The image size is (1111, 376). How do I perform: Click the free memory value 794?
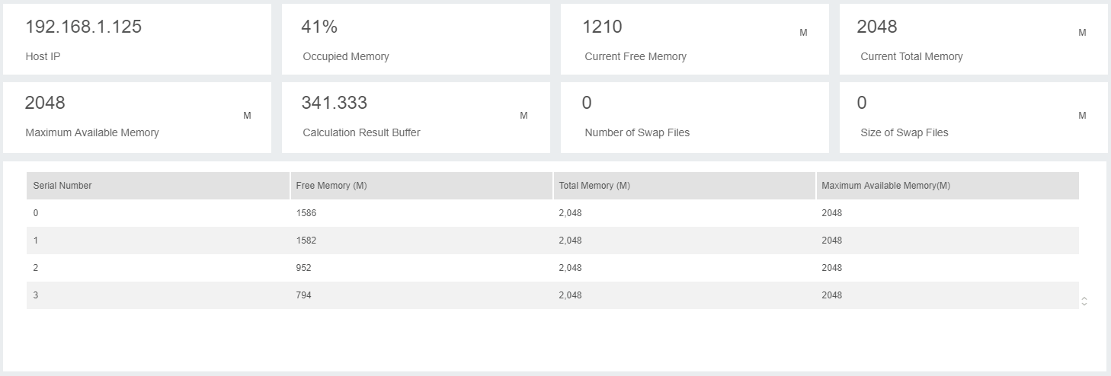[303, 295]
